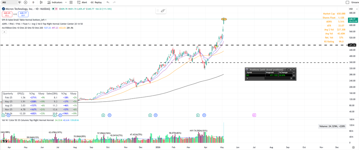Sort by the Avgcost column header
The width and height of the screenshot is (359, 150).
(x=272, y=72)
